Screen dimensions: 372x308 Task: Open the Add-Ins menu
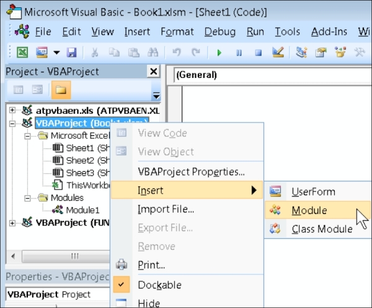pyautogui.click(x=329, y=32)
